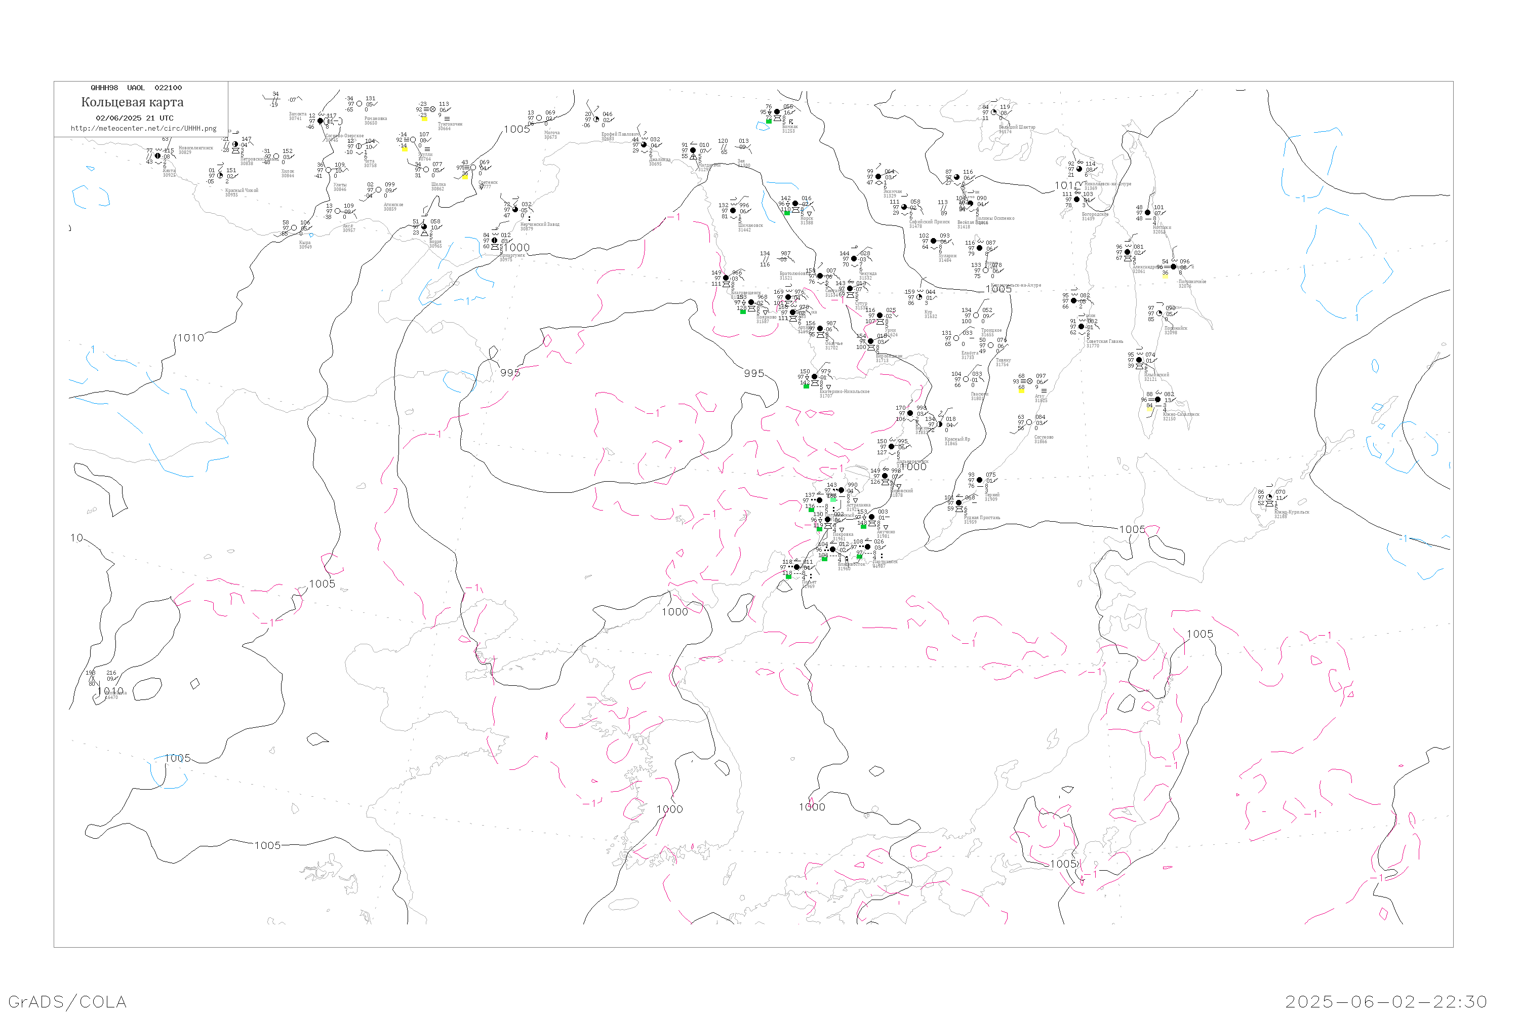
Task: Click the Екатерино-Никольское station circle
Action: [x=814, y=377]
